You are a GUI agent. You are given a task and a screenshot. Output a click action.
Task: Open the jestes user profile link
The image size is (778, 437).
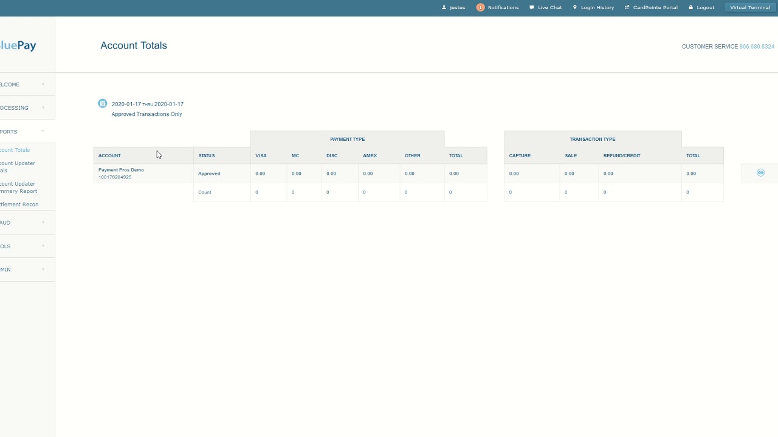click(453, 7)
